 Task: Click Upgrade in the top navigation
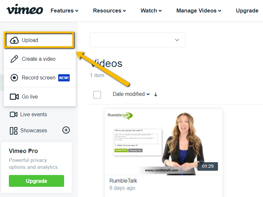pos(247,11)
